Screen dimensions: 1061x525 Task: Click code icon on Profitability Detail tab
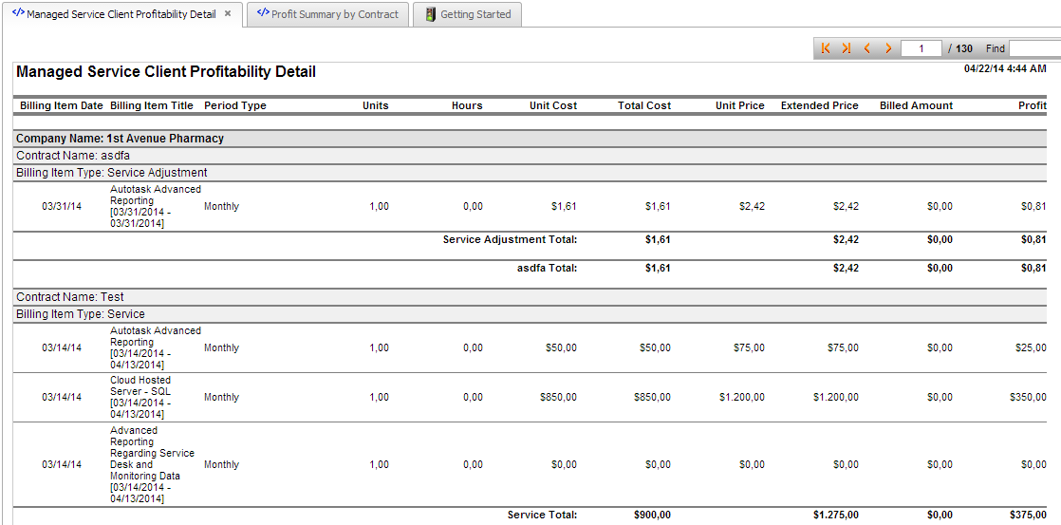click(x=18, y=14)
